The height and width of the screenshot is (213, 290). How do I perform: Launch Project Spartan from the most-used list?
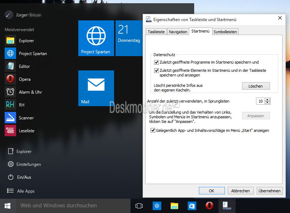click(x=26, y=54)
